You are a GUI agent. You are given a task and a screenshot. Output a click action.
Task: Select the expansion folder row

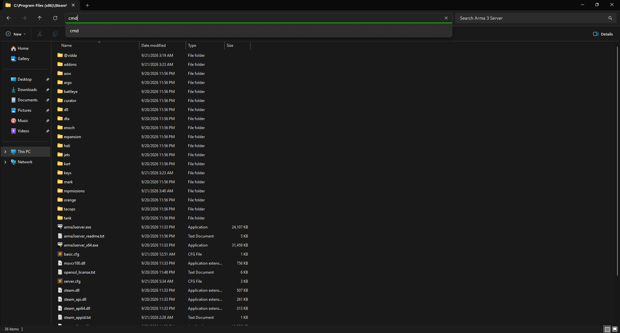point(153,137)
